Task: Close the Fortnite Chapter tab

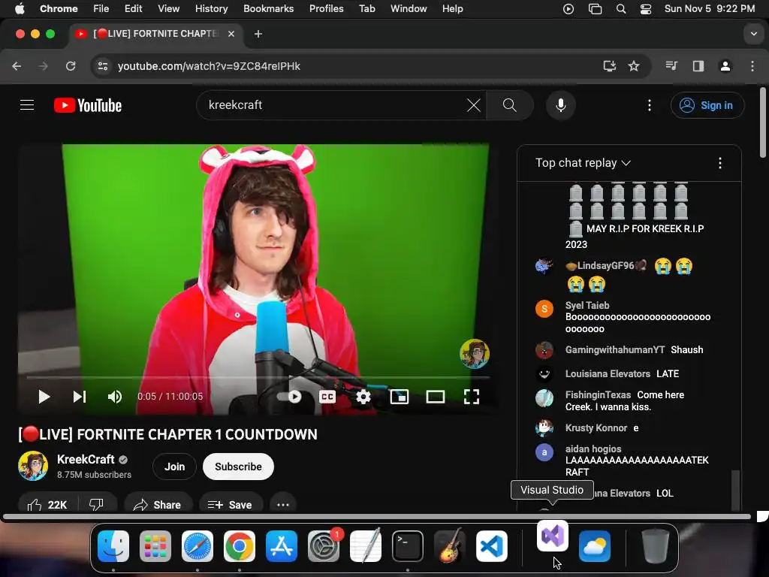Action: point(231,34)
